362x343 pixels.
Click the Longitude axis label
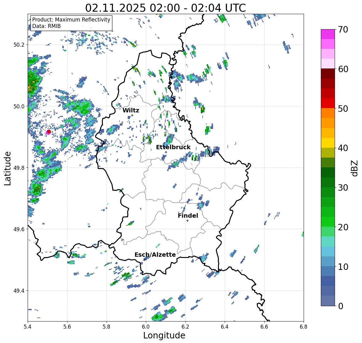pos(164,335)
